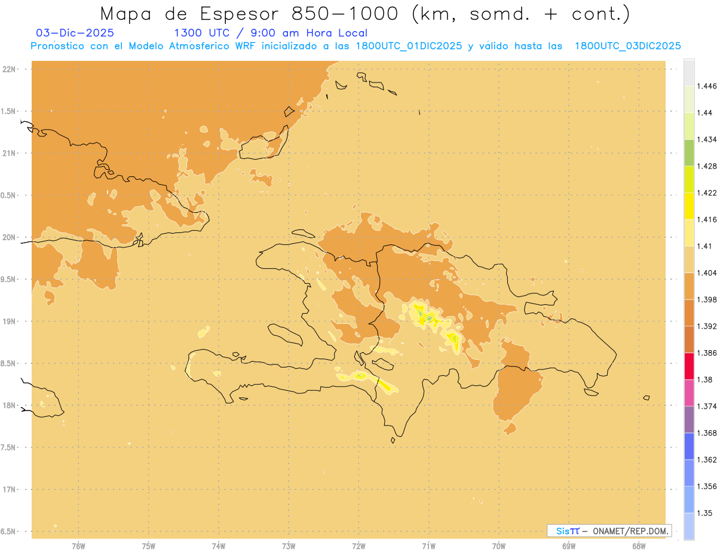Click the 20N latitude label
Viewport: 717px width, 554px height.
click(x=10, y=237)
